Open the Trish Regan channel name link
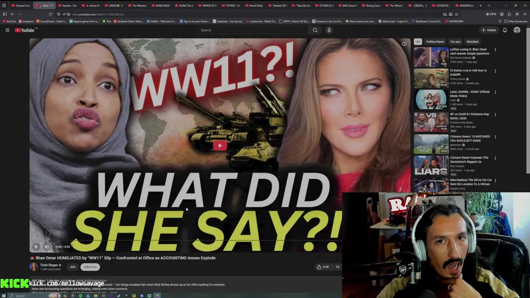Screen dimensions: 530x298 point(49,265)
